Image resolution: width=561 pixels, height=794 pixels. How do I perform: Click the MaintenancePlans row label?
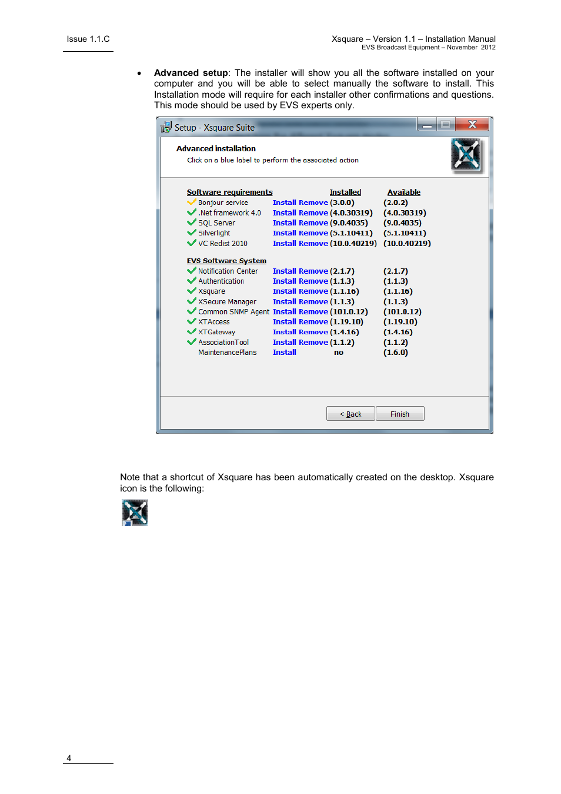[x=228, y=353]
